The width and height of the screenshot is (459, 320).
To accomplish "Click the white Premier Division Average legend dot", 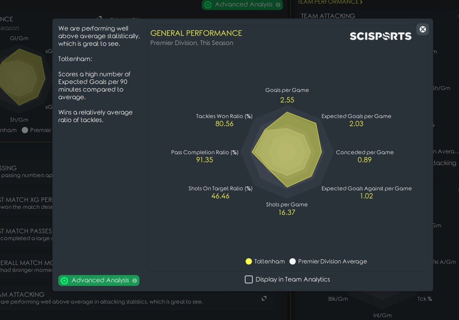I will click(293, 261).
